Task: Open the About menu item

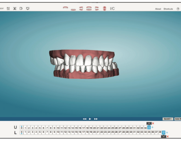Action: pyautogui.click(x=158, y=9)
